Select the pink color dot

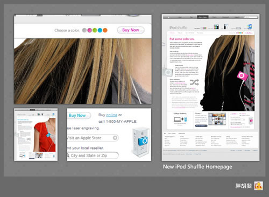89,30
